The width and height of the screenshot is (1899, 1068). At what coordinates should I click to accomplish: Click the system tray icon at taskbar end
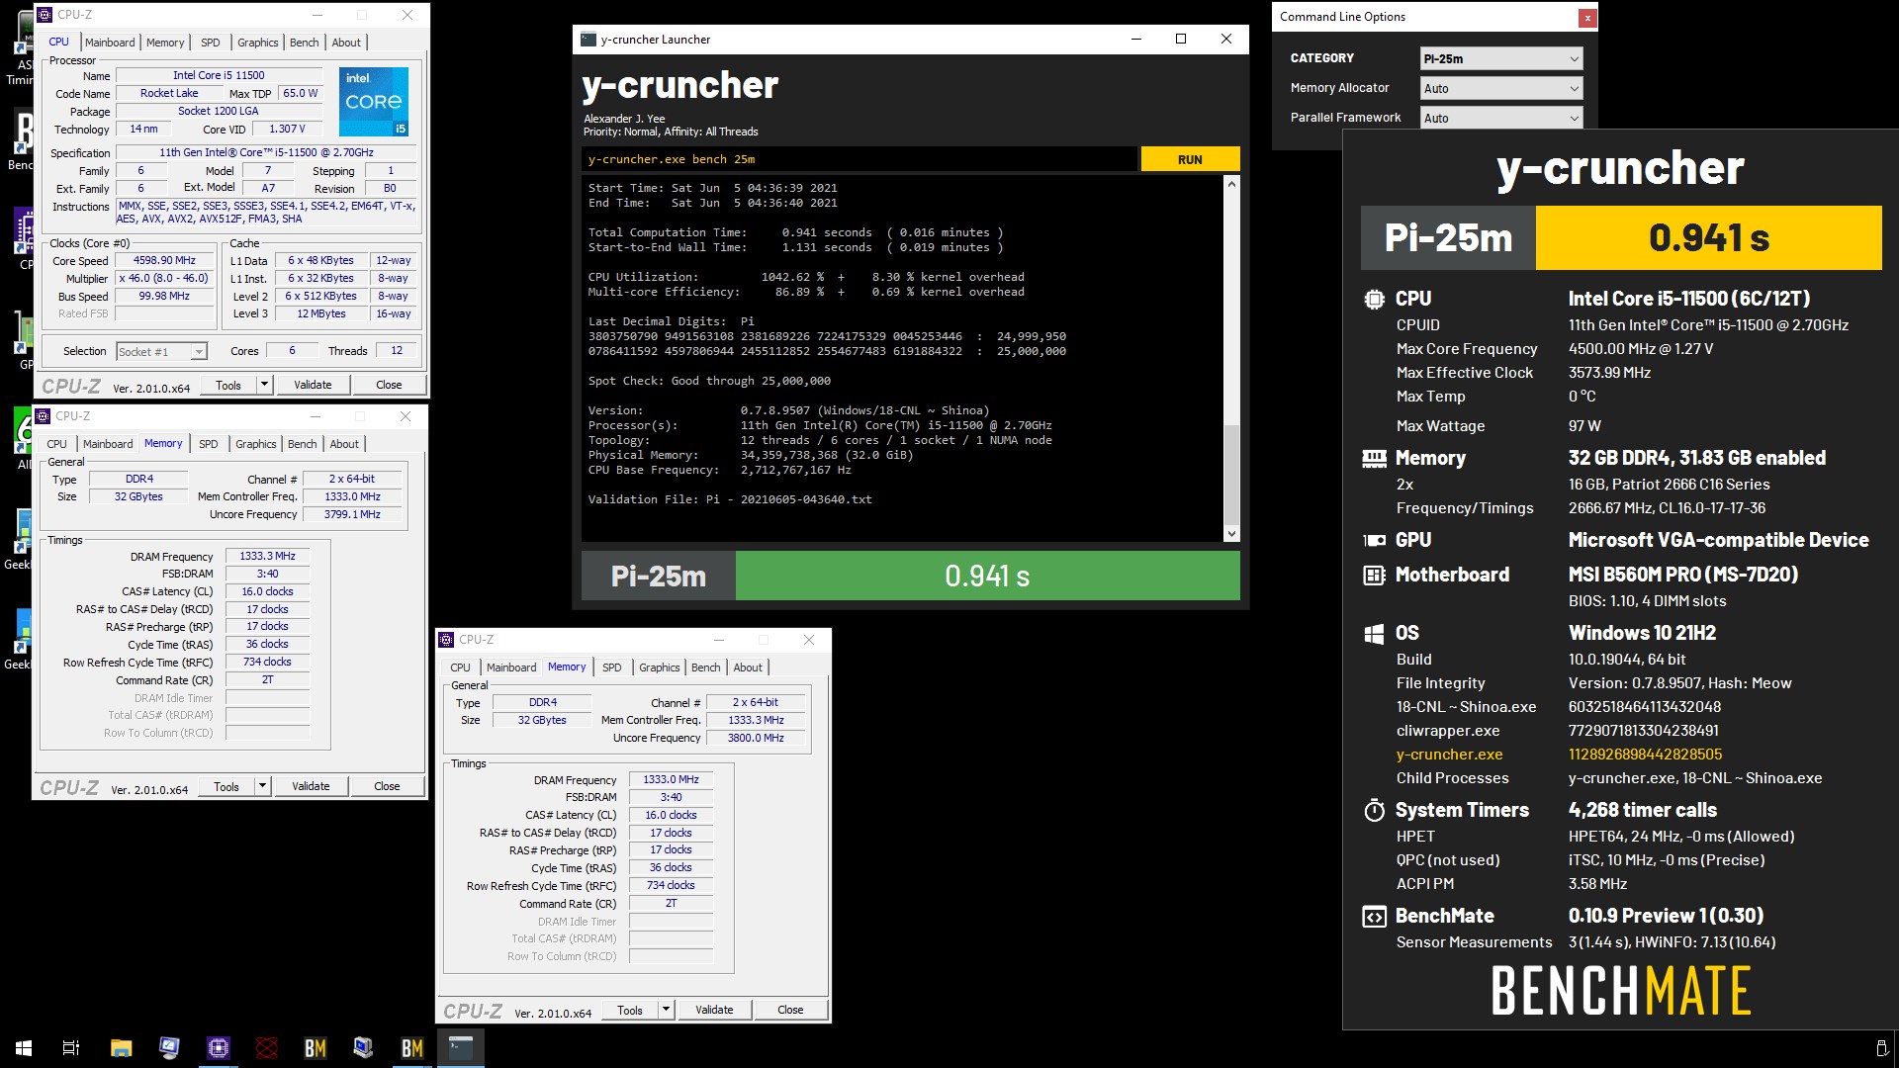[1881, 1047]
